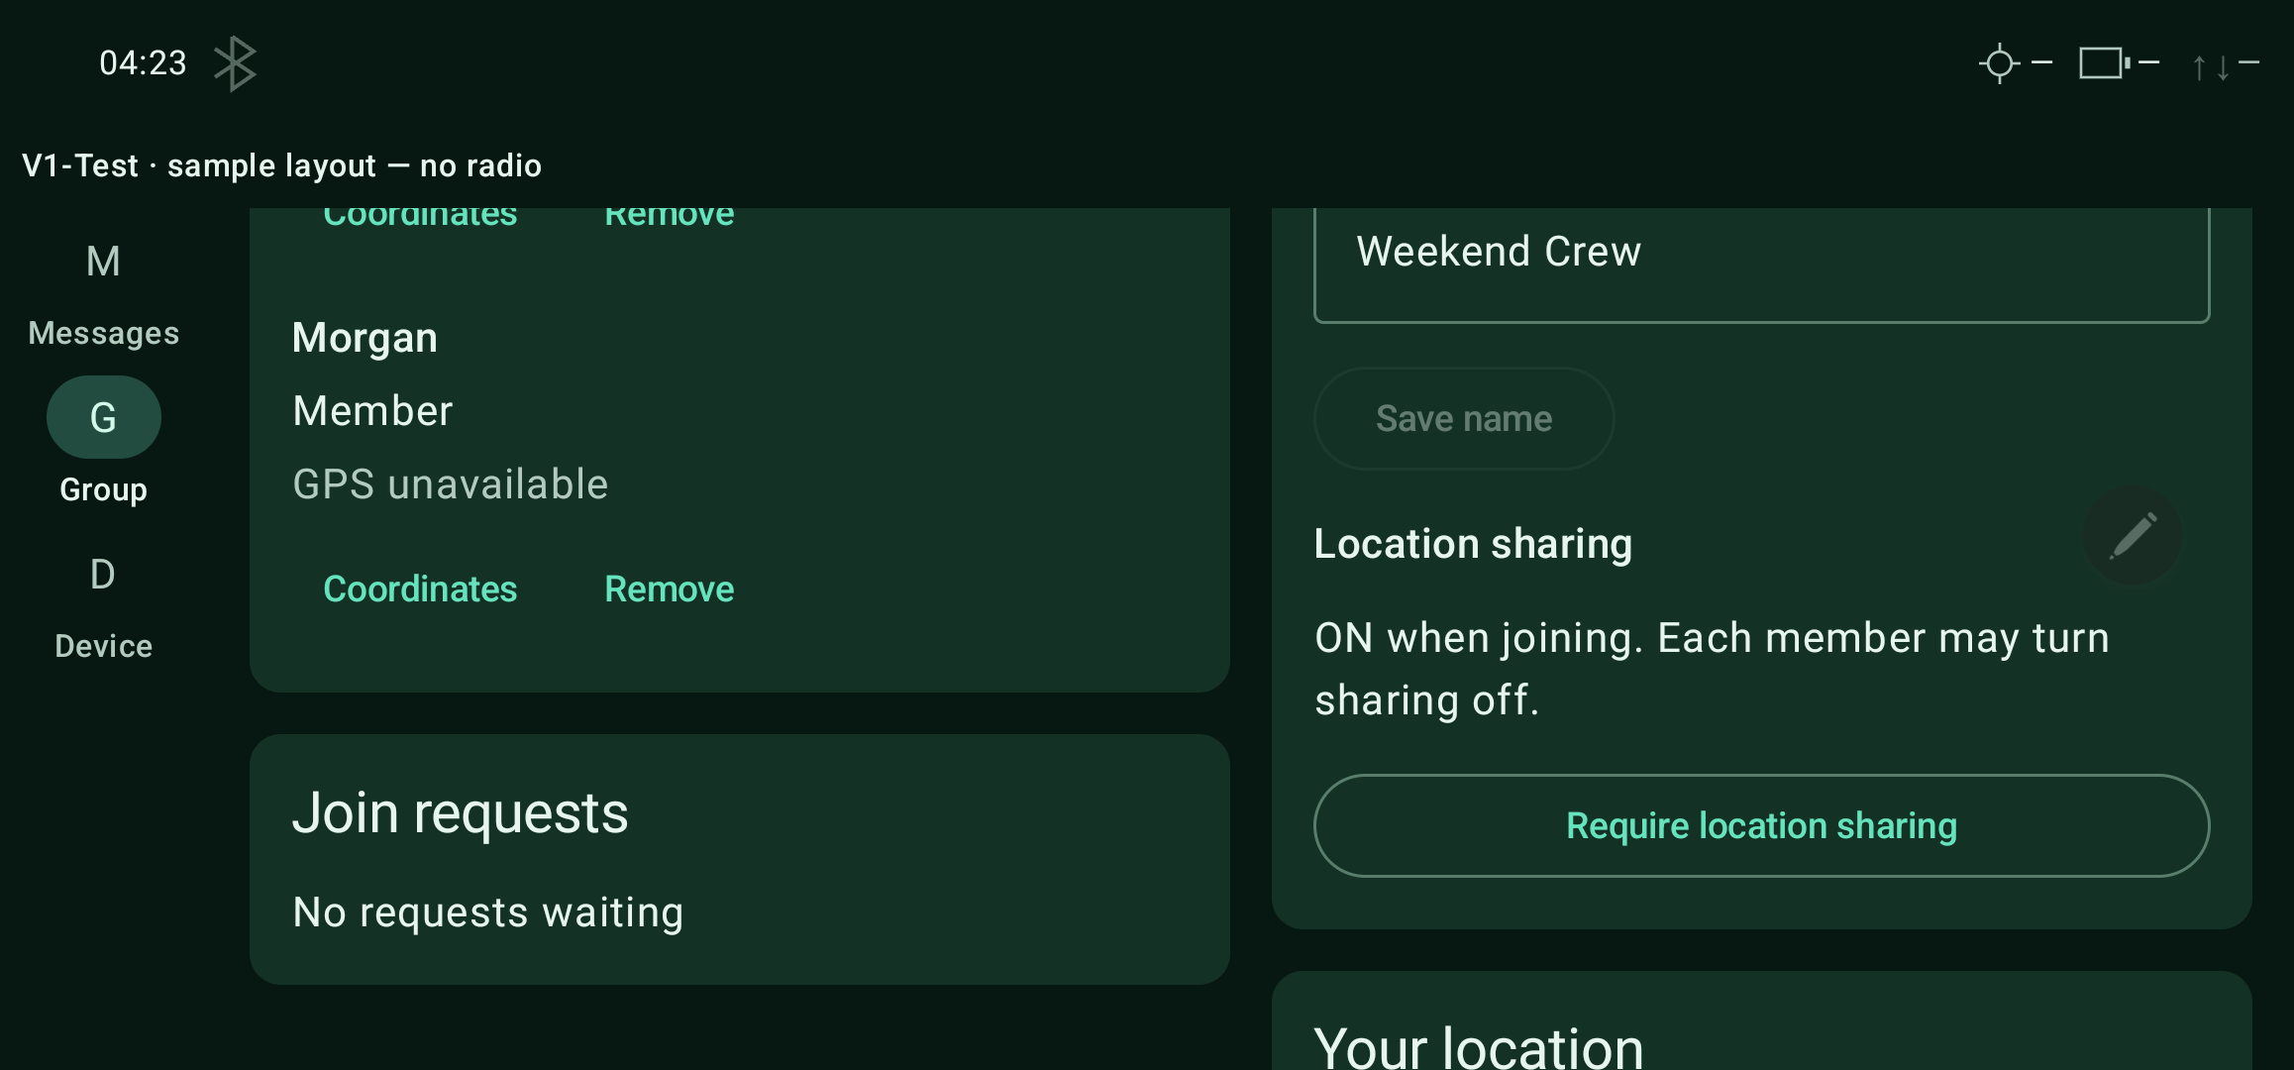
Task: Open Coordinates for Morgan
Action: point(420,588)
